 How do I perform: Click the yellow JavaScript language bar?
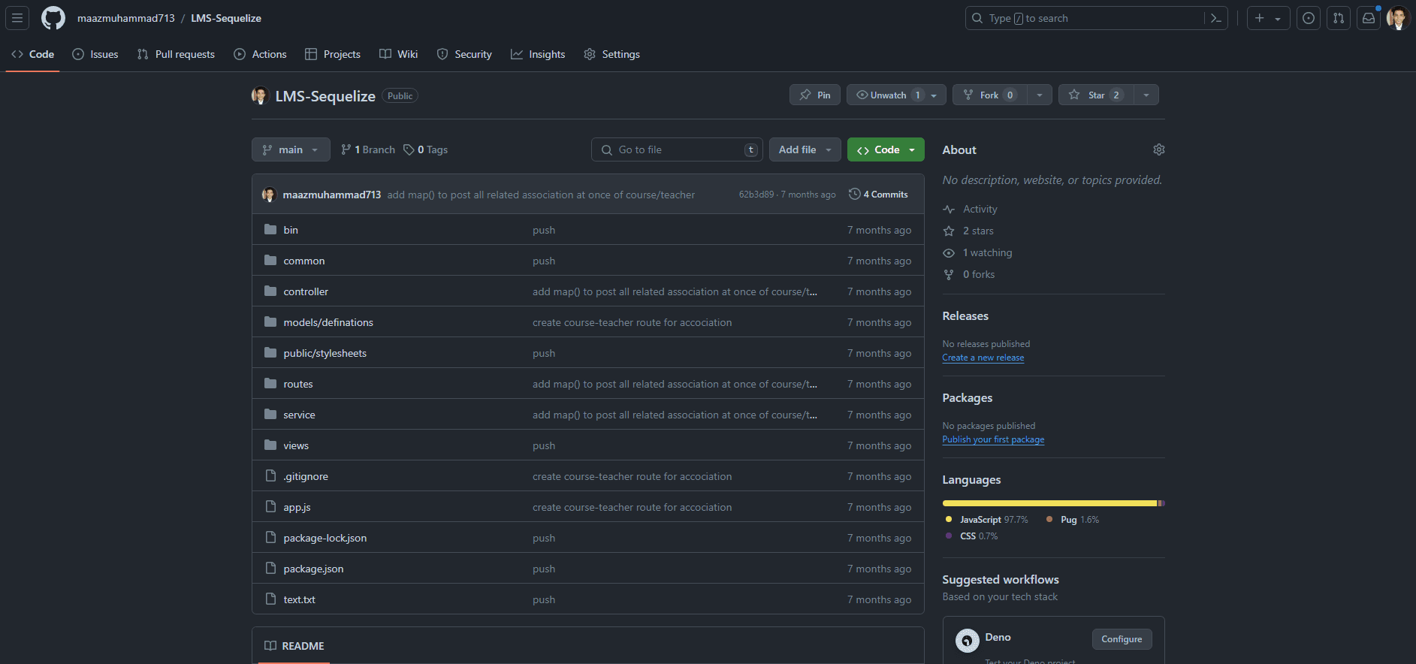1049,503
